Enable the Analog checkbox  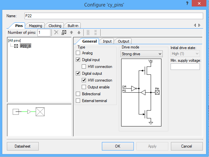point(78,53)
